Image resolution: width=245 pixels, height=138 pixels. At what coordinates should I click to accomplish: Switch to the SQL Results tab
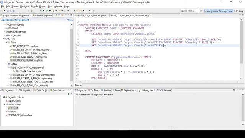(x=164, y=90)
